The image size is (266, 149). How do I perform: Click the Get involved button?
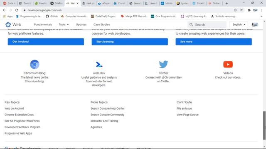tap(46, 42)
